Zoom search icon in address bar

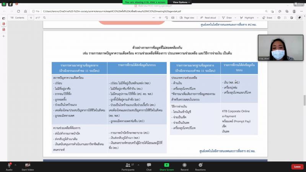(266, 11)
